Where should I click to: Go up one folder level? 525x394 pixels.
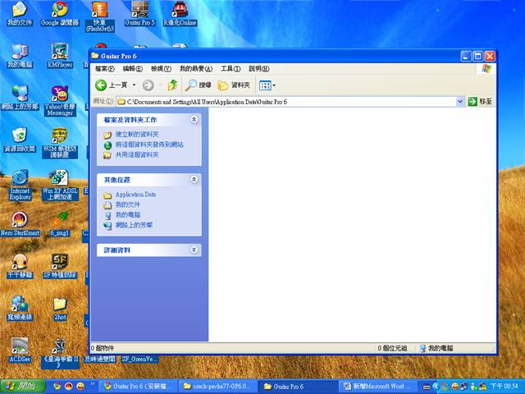(172, 85)
